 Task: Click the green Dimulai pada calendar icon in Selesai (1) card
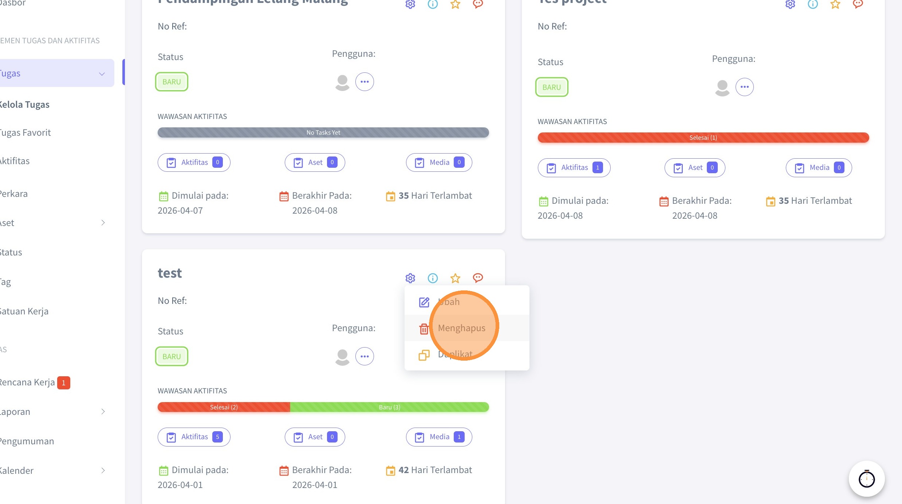click(x=544, y=201)
